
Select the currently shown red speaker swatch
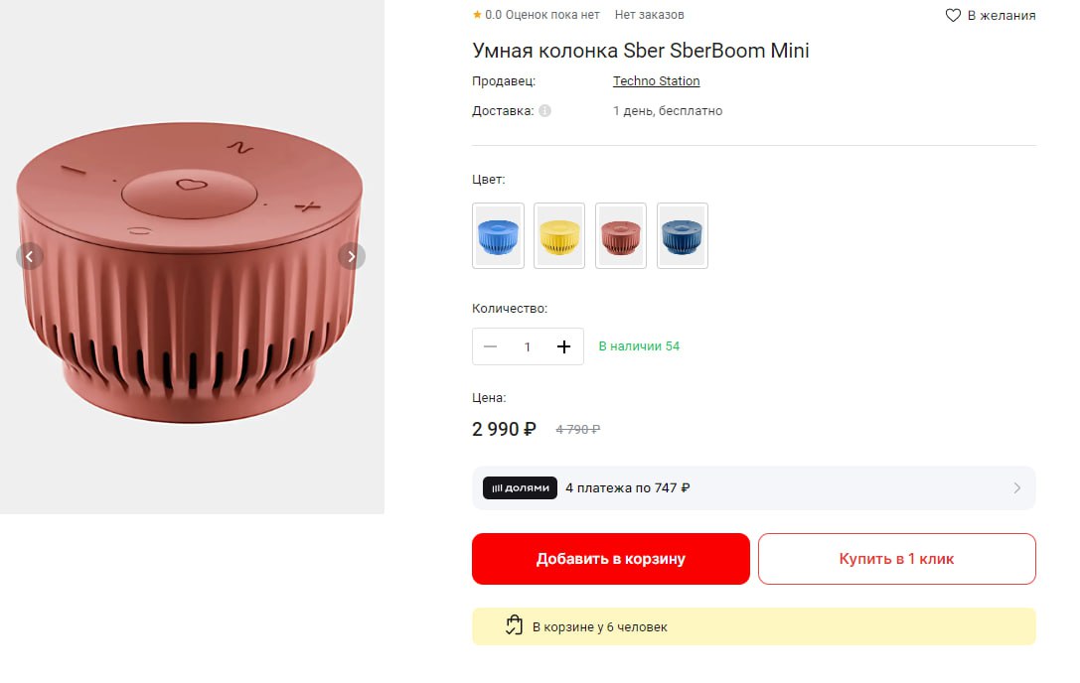click(x=621, y=235)
